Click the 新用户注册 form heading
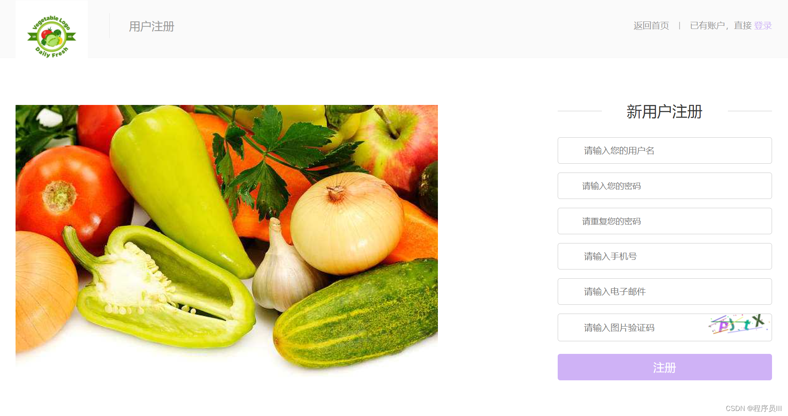Screen dimensions: 788x416 click(664, 112)
